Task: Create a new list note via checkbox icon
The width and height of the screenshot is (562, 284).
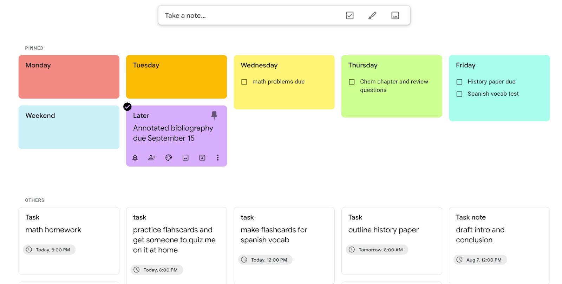Action: coord(349,15)
